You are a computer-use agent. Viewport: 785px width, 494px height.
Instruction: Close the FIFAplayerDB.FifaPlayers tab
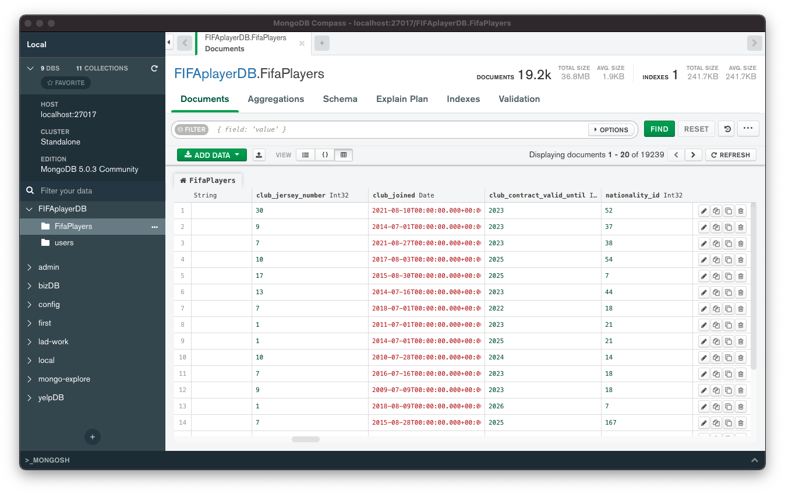pos(302,43)
